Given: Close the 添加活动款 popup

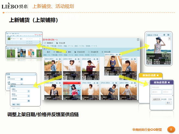Looking at the screenshot, I should 158,75.
